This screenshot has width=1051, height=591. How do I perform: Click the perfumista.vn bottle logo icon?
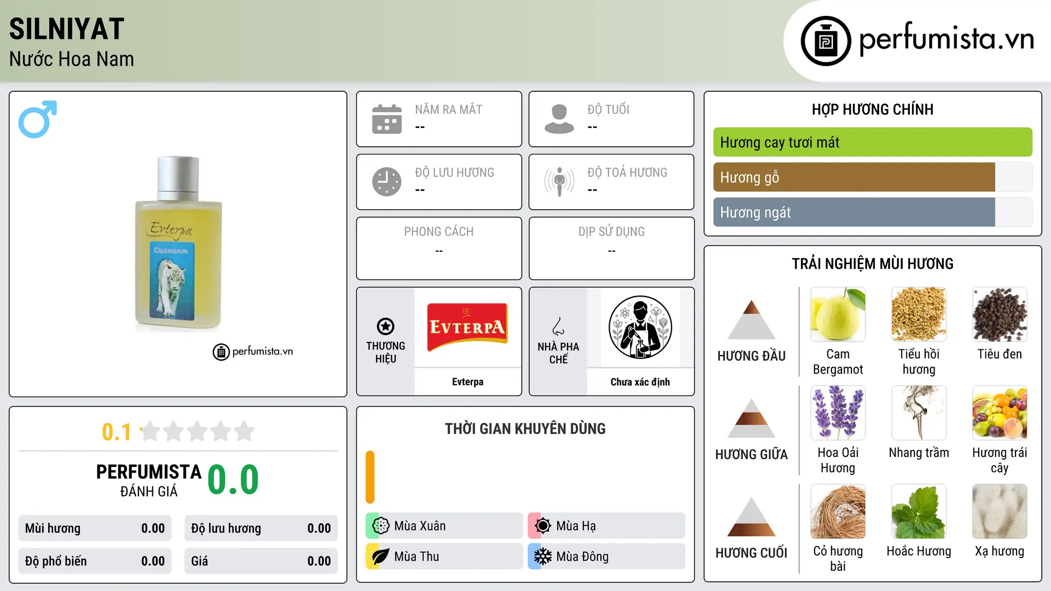tap(826, 41)
